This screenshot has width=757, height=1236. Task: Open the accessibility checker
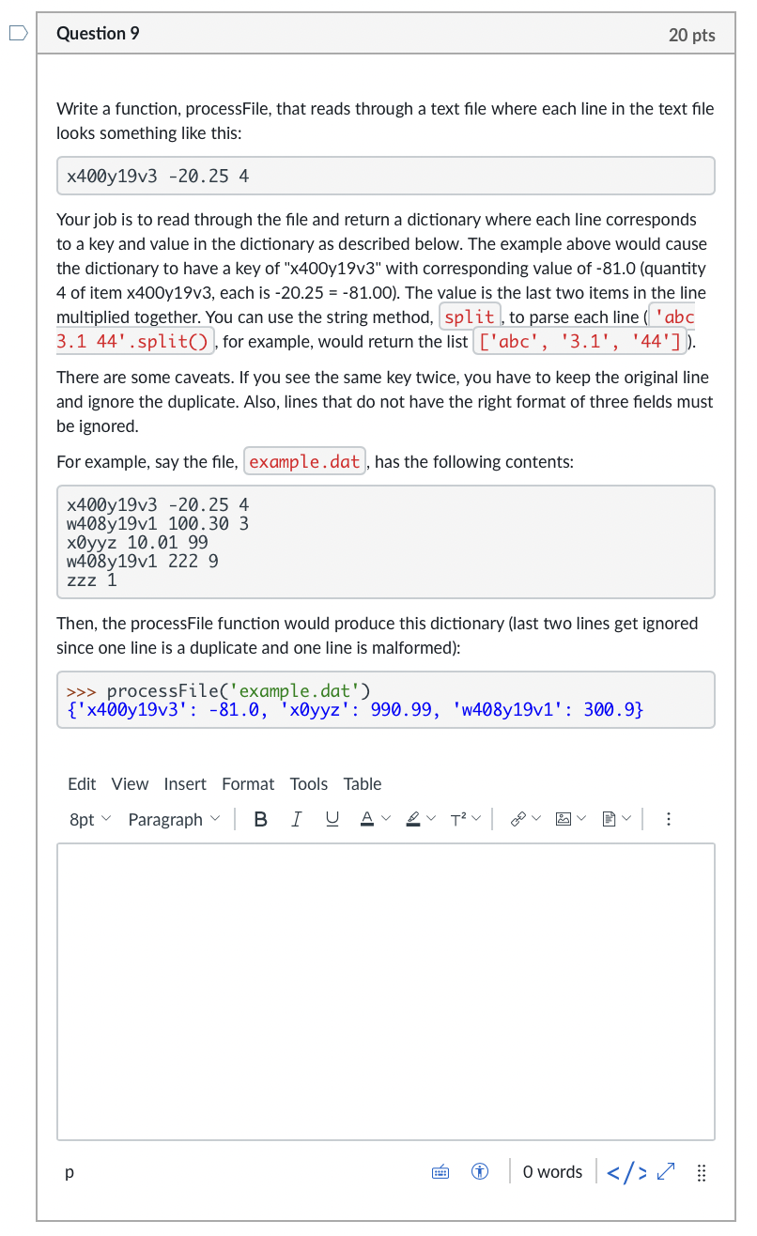(x=480, y=1172)
